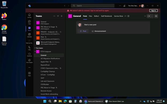Open Tasks by Planner in sidebar
Image resolution: width=167 pixels, height=104 pixels.
click(x=29, y=42)
